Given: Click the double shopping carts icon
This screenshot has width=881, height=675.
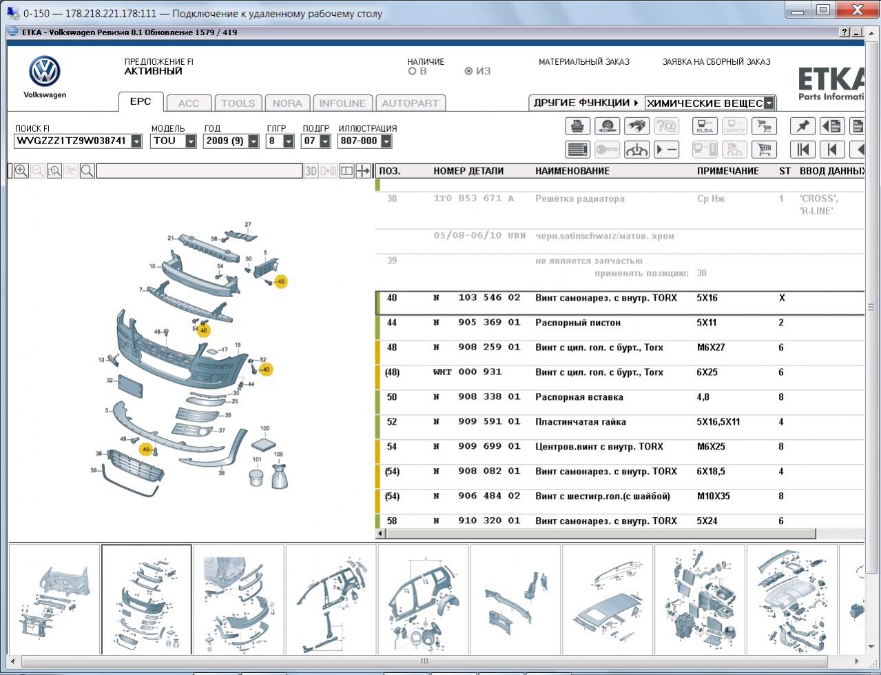Looking at the screenshot, I should tap(764, 126).
